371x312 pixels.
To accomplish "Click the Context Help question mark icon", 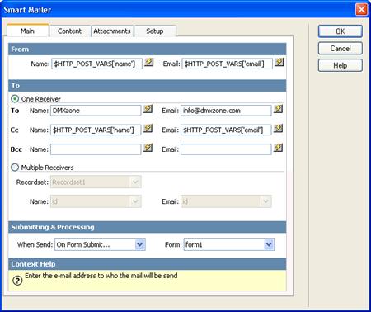I will coord(17,281).
